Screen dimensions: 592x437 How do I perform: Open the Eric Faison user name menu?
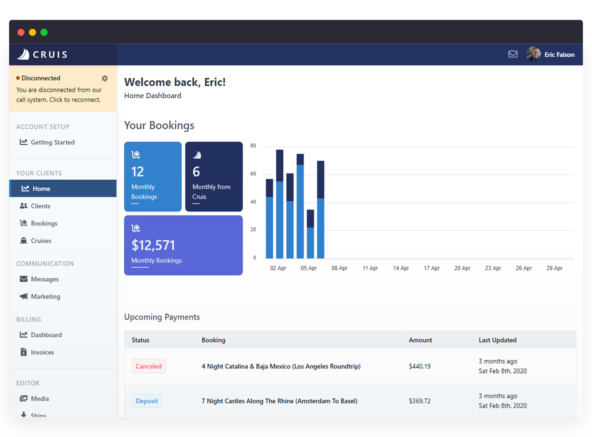coord(559,54)
